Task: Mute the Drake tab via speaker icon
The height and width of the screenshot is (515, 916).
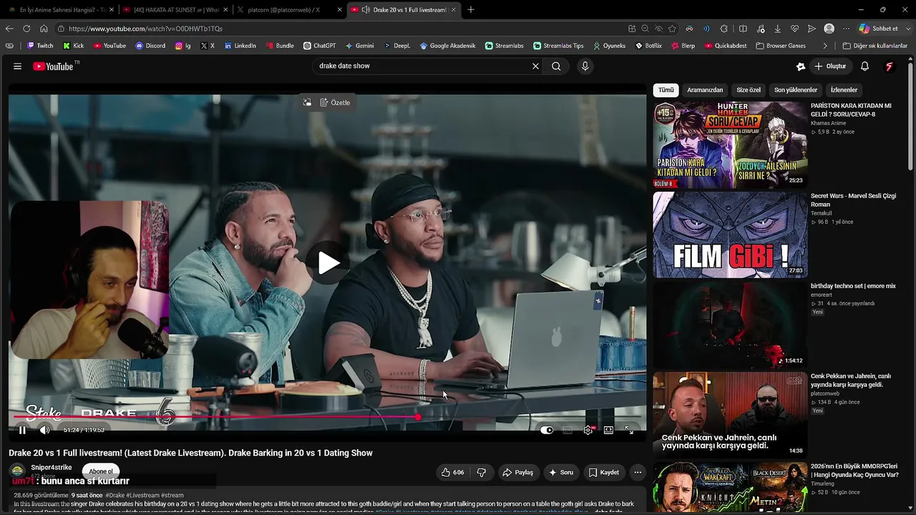Action: point(366,10)
